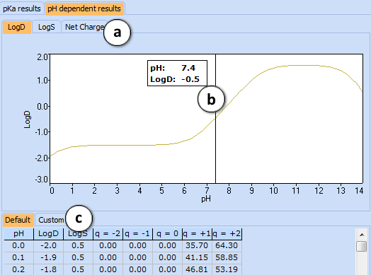Select the 58.85 value cell
The width and height of the screenshot is (371, 275).
[x=227, y=257]
